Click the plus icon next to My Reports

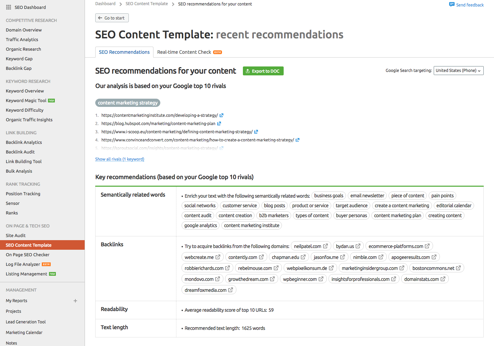click(x=75, y=301)
